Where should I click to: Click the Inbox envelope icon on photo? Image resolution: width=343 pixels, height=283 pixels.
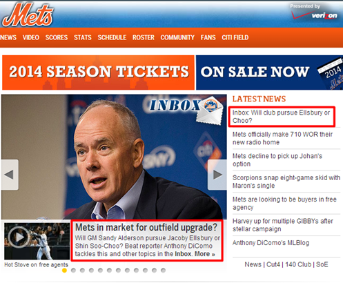tap(210, 111)
